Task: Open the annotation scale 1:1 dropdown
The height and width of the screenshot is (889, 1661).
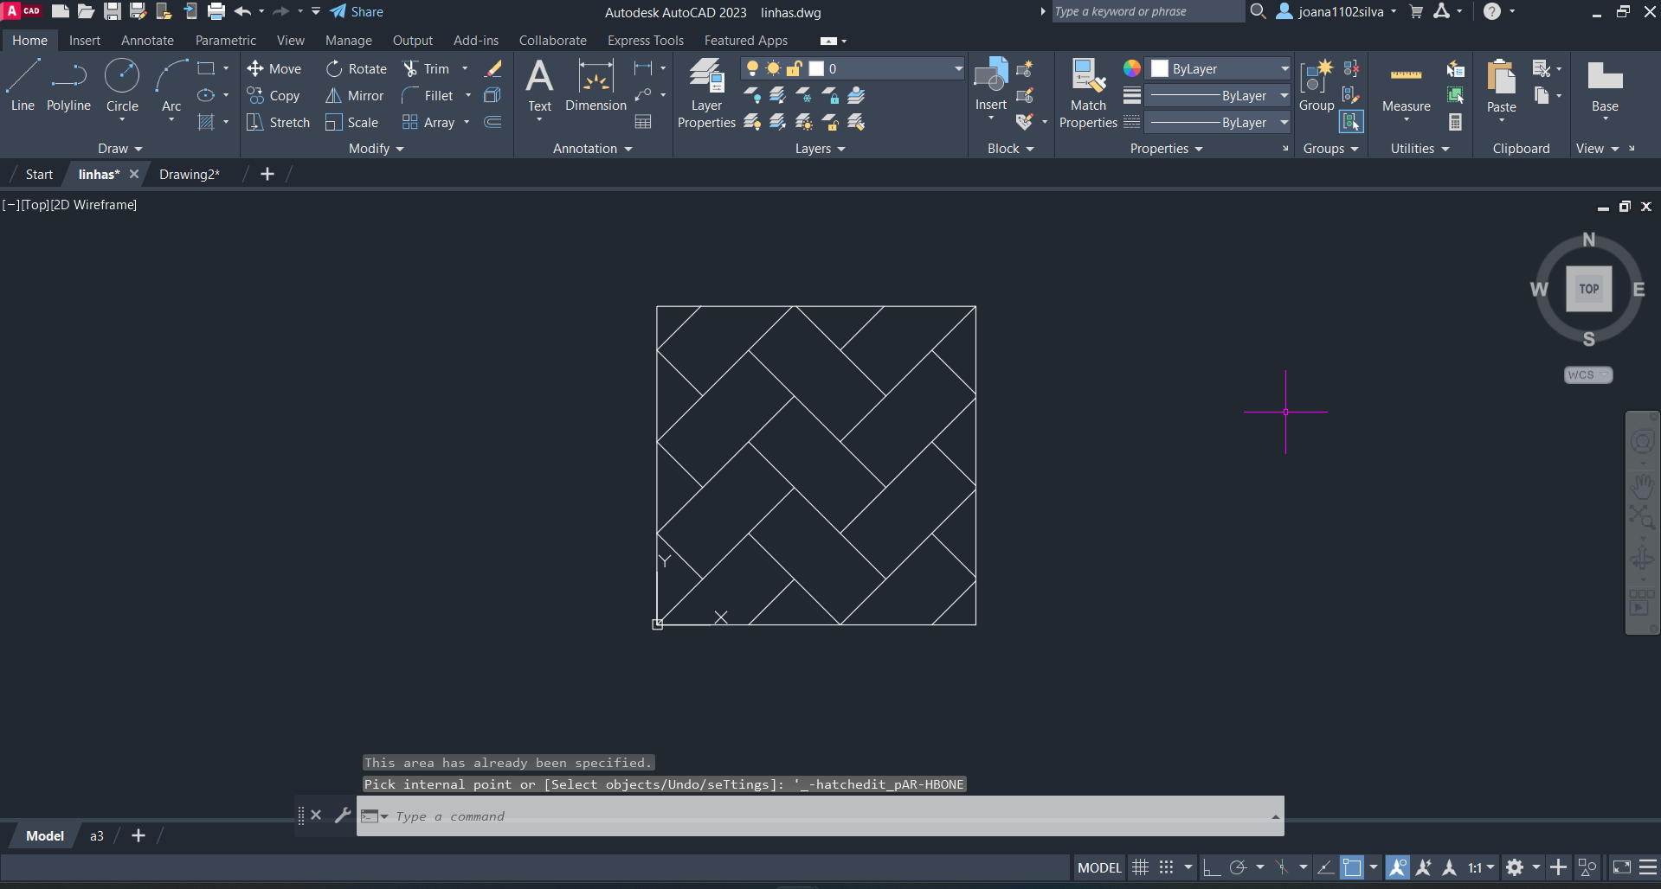Action: (1481, 867)
